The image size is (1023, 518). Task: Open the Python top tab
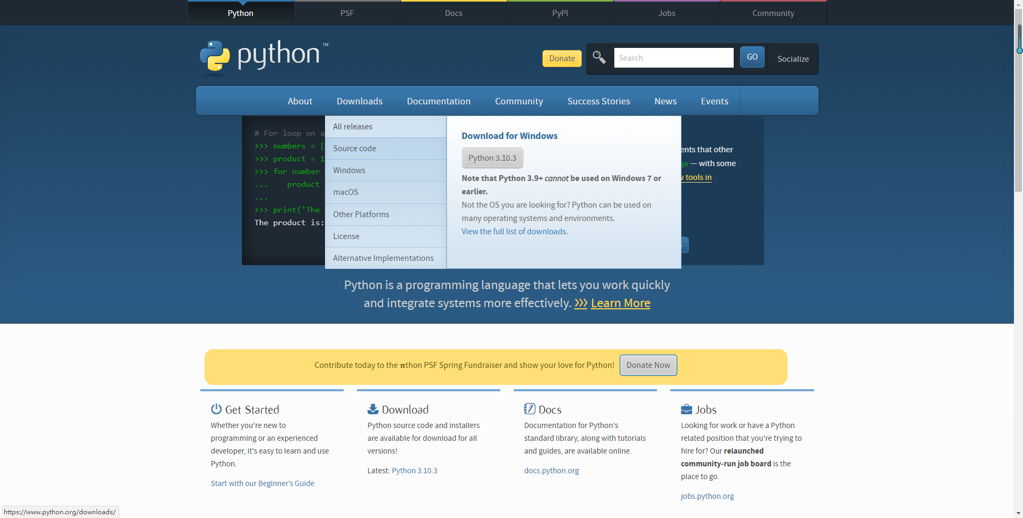241,13
